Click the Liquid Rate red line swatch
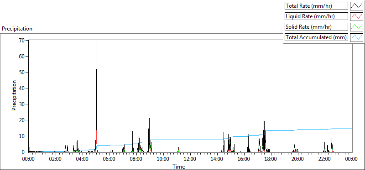The height and width of the screenshot is (170, 365). click(356, 16)
